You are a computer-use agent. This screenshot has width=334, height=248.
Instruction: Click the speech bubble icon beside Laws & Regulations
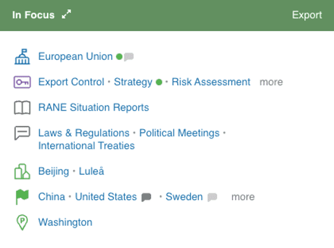pyautogui.click(x=22, y=133)
